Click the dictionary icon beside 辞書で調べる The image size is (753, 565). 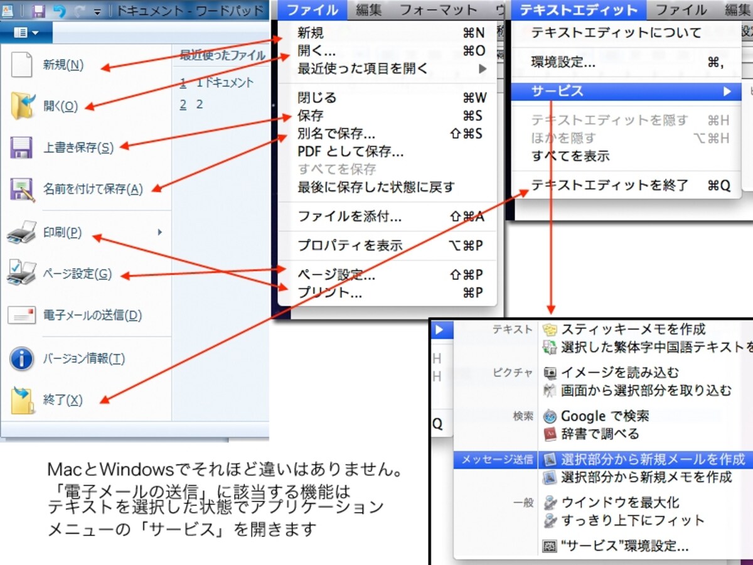coord(550,434)
